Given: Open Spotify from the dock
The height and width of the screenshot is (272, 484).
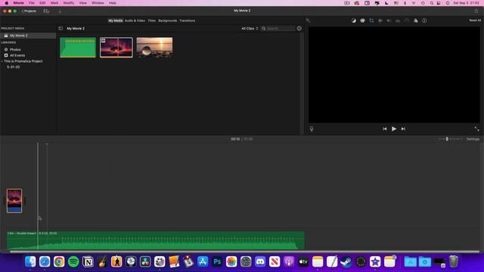Looking at the screenshot, I should (73, 262).
